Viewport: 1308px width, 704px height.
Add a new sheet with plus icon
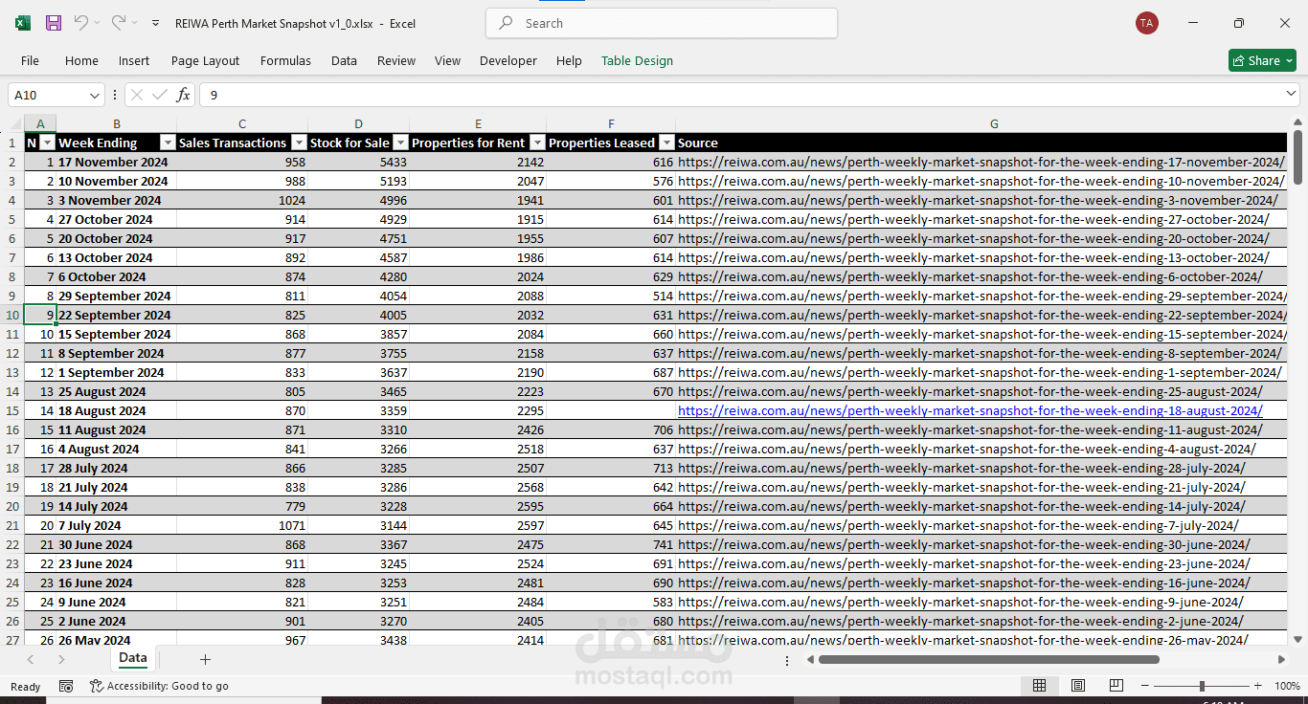click(x=205, y=659)
